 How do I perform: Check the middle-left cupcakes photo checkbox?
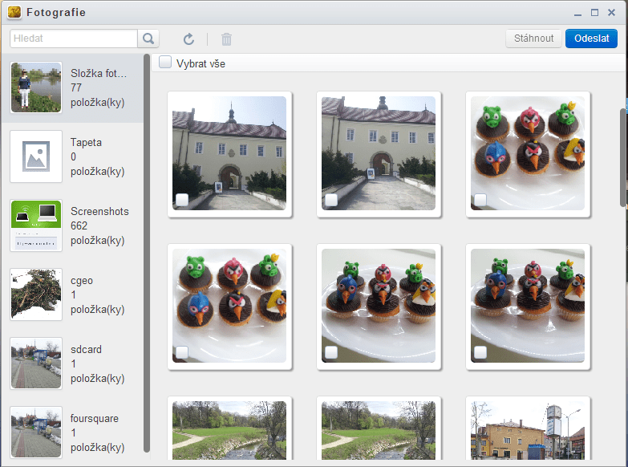(x=182, y=352)
